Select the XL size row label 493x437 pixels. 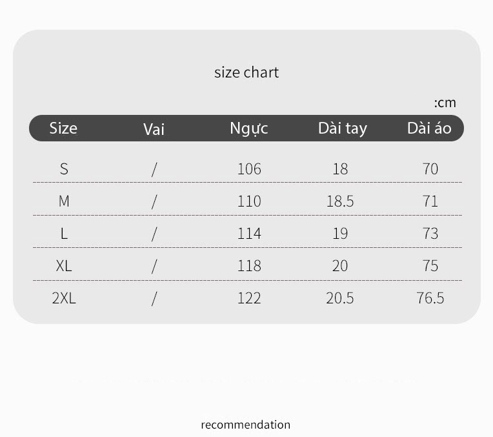pos(64,266)
